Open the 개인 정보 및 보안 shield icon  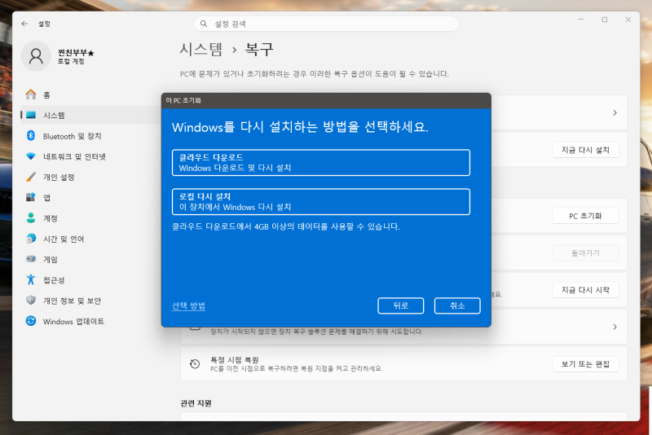[31, 300]
